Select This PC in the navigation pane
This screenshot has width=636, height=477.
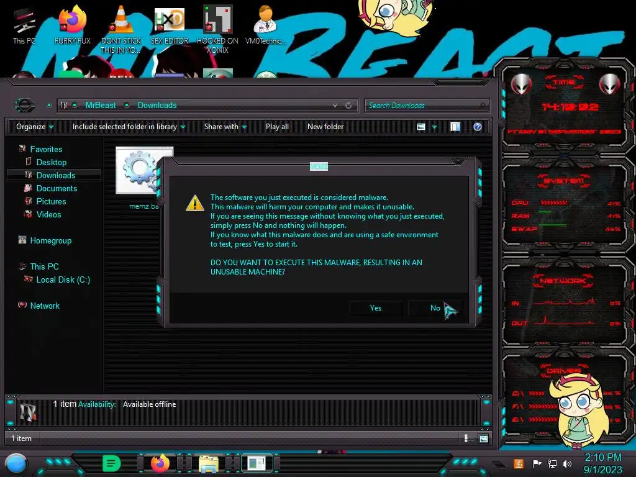coord(44,266)
